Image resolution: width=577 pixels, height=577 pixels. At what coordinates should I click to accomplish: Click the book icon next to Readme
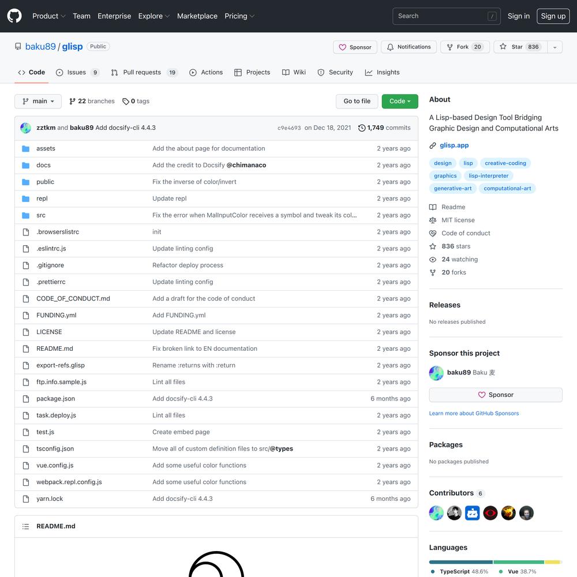point(433,207)
